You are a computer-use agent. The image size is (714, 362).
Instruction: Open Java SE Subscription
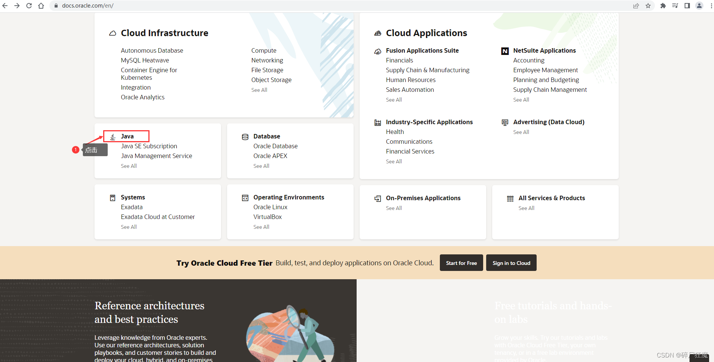[x=149, y=146]
